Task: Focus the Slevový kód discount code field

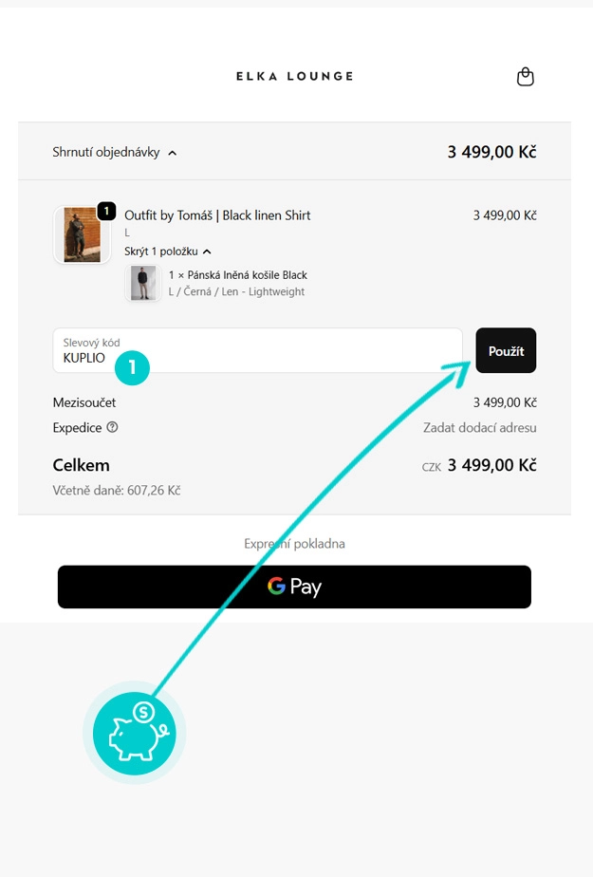Action: coord(256,351)
